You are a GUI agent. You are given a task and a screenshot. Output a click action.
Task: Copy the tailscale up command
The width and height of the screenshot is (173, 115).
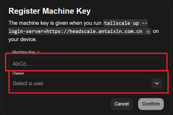coord(148,32)
